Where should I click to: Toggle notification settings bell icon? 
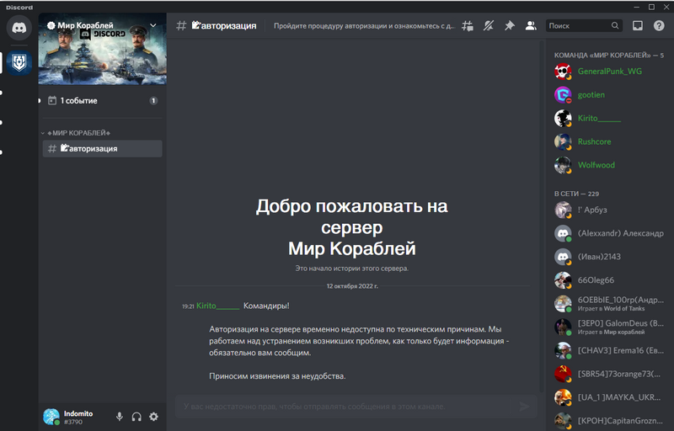489,26
